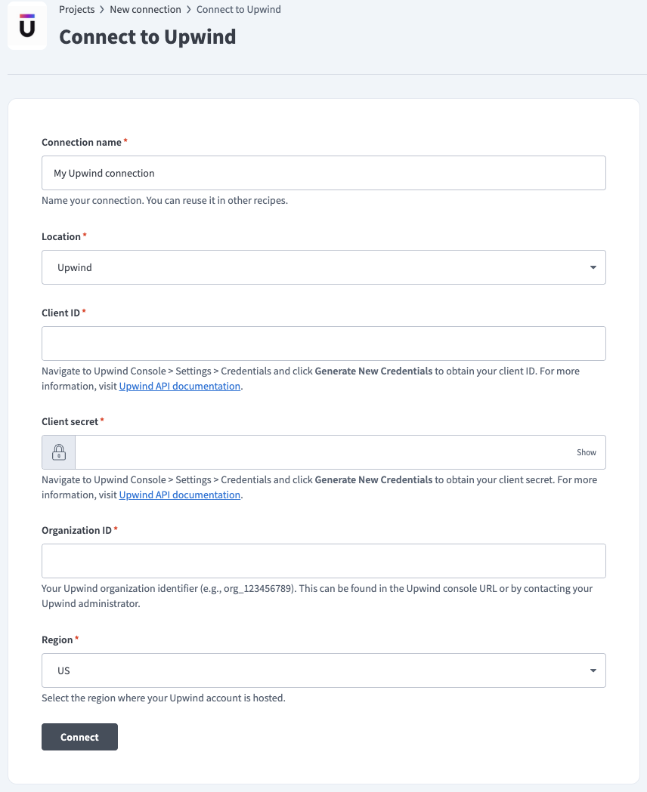Open Upwind API documentation link under Client secret
This screenshot has height=792, width=647.
coord(180,495)
